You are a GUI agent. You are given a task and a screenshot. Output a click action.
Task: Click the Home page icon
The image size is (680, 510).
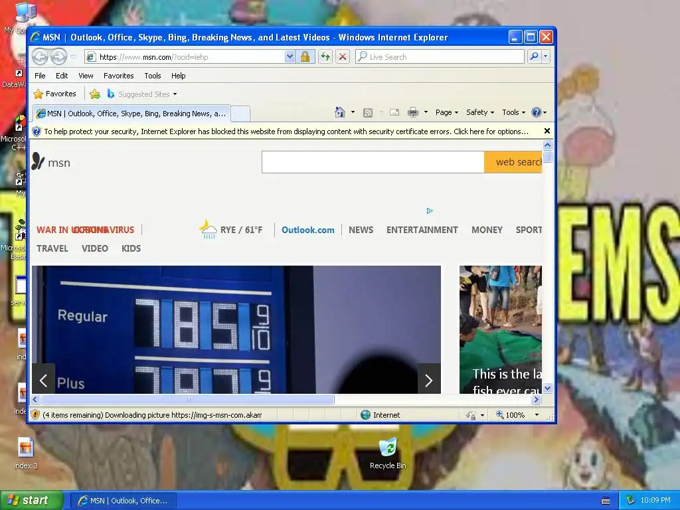[x=340, y=112]
